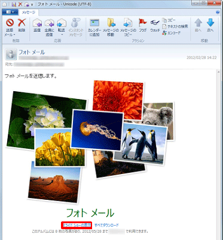The height and width of the screenshot is (240, 223).
Task: Click the album info text about 8 photos
Action: click(90, 232)
